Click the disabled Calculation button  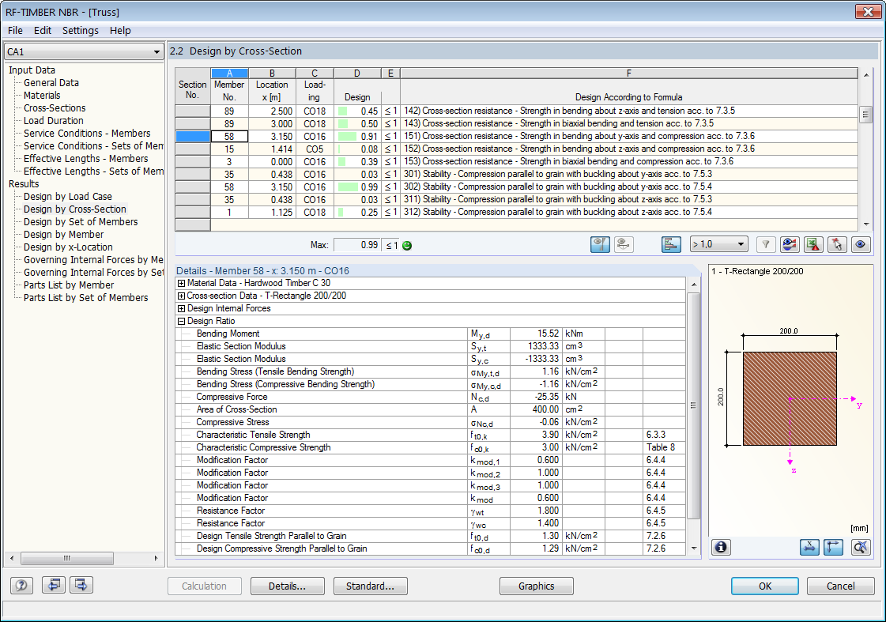coord(205,586)
